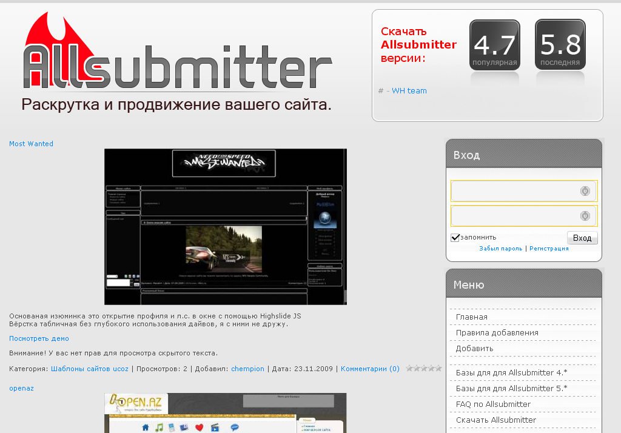Click 'Скачать Allsubmitter версии:' heading
621x433 pixels.
pyautogui.click(x=418, y=45)
